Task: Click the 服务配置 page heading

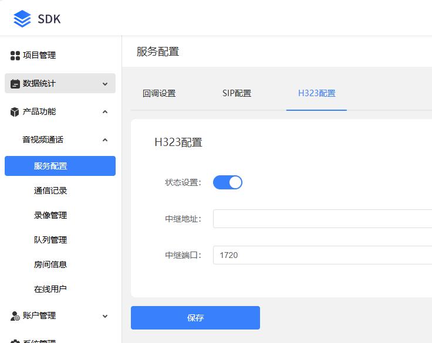Action: tap(158, 52)
